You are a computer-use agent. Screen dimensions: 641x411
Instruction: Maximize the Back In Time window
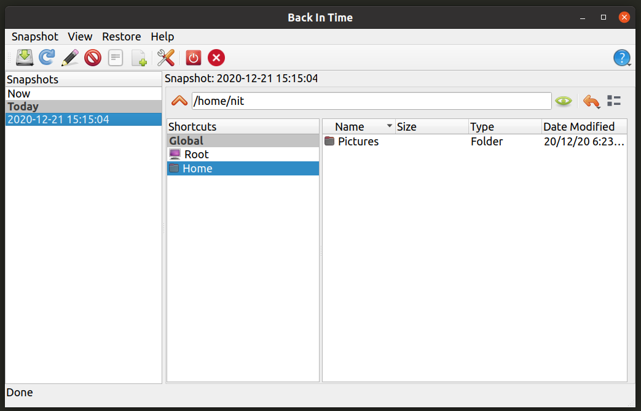pos(604,17)
